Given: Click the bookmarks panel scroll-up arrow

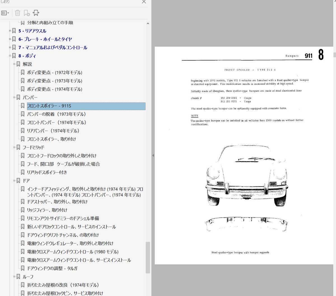Looking at the screenshot, I should click(148, 24).
